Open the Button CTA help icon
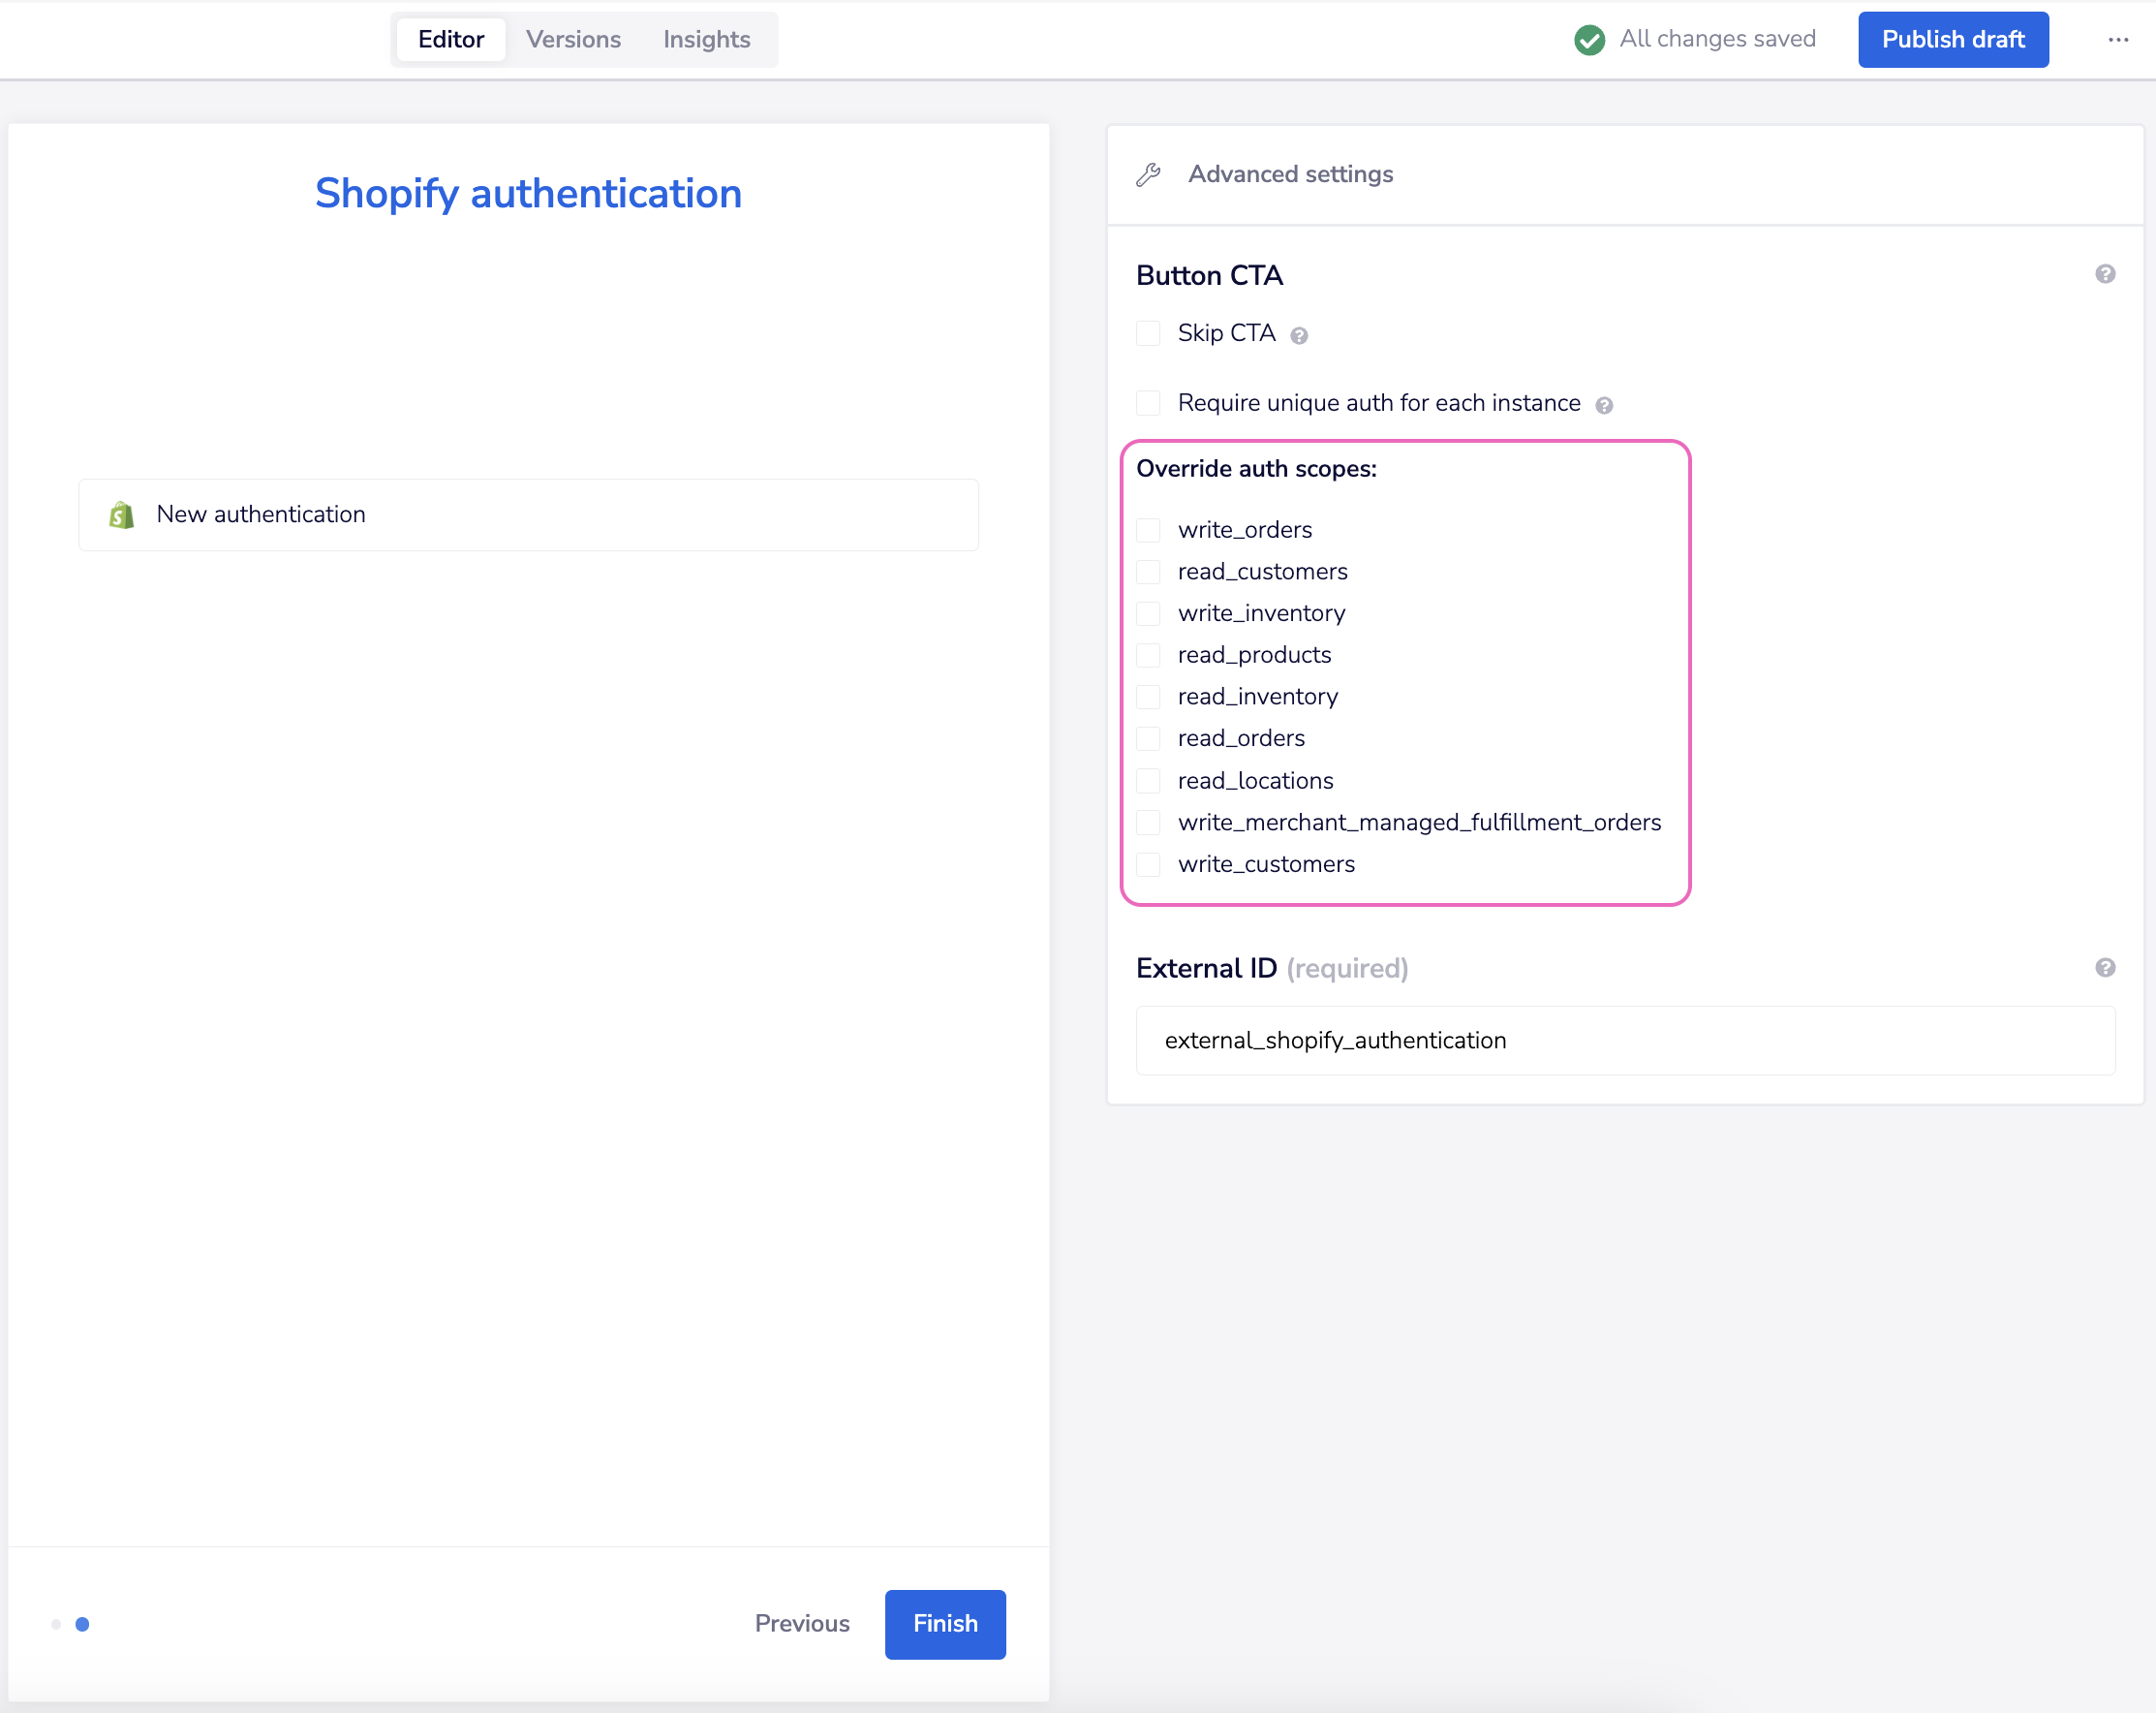Image resolution: width=2156 pixels, height=1713 pixels. coord(2105,273)
